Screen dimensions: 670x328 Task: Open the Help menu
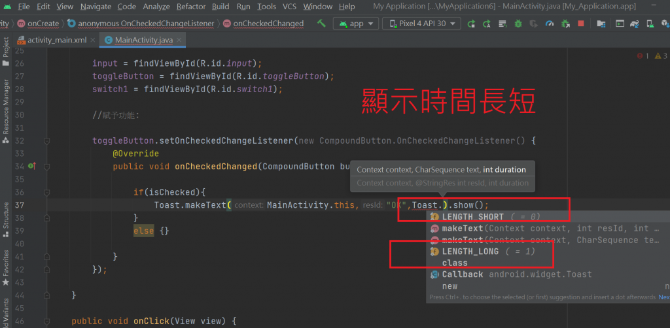click(347, 7)
